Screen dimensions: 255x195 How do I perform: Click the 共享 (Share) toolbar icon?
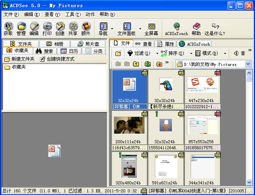[73, 29]
